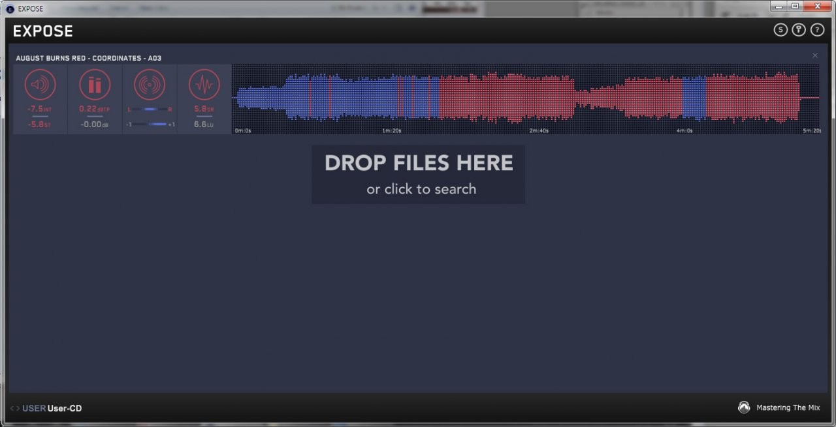Maximize the EXPOSE window
The width and height of the screenshot is (836, 427).
(x=795, y=6)
